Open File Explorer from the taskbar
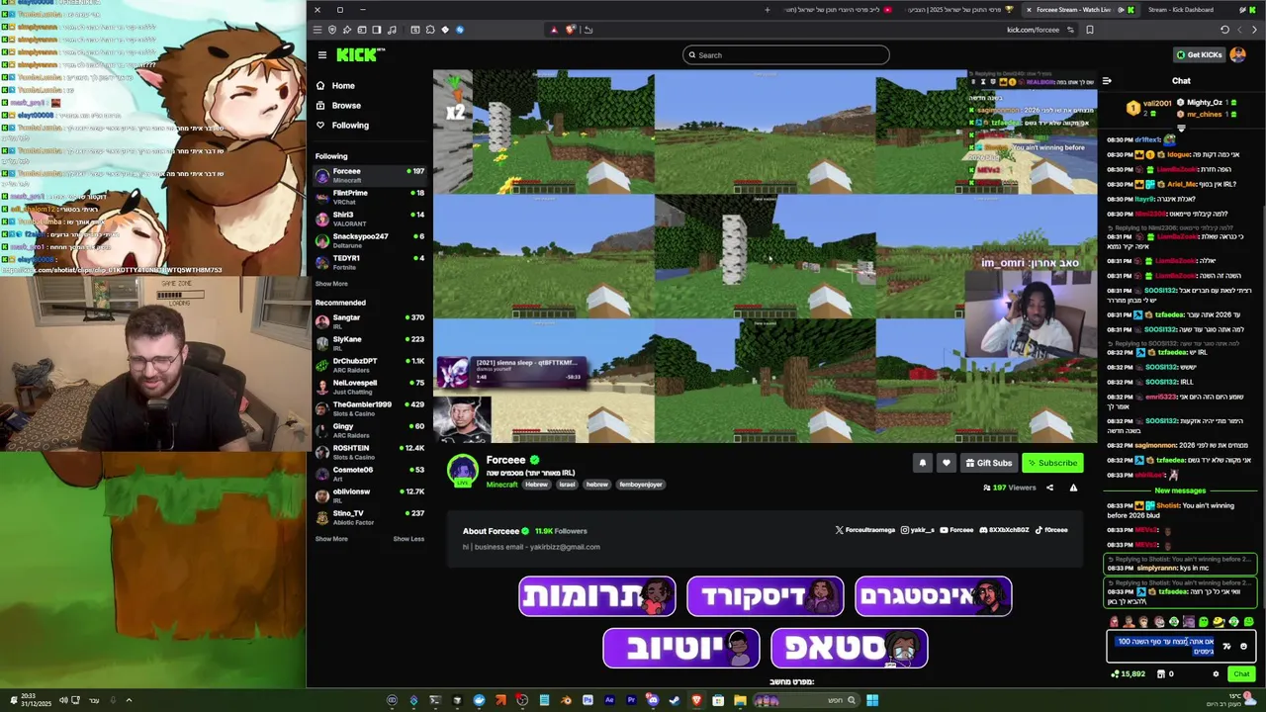 pyautogui.click(x=740, y=700)
